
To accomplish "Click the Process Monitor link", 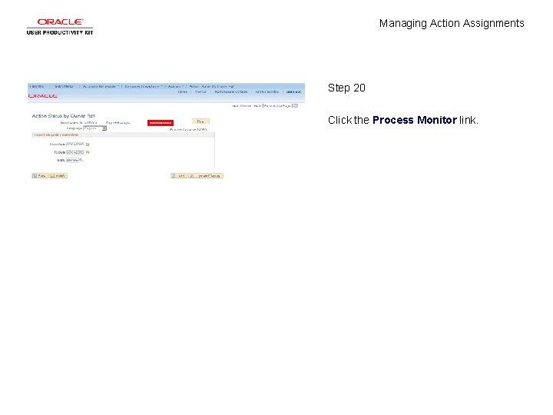I will coord(160,123).
